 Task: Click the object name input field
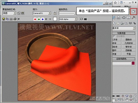tap(122, 63)
